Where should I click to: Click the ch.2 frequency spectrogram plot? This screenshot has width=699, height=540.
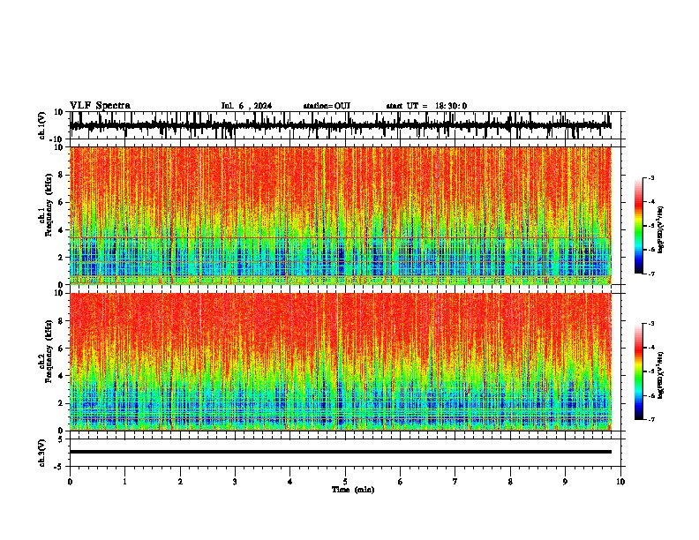[x=341, y=362]
